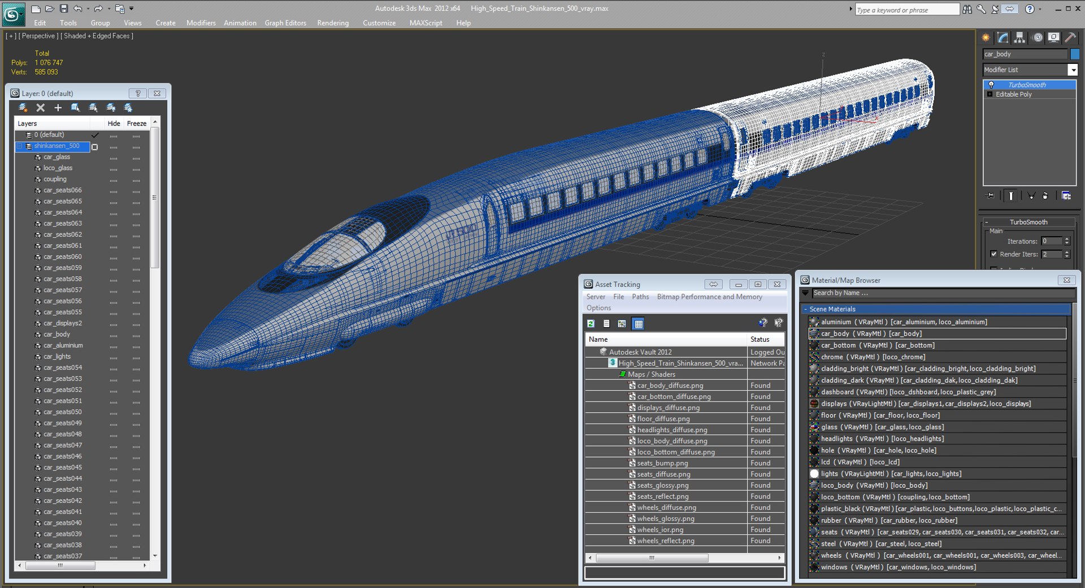Image resolution: width=1085 pixels, height=588 pixels.
Task: Open the Quick Access toolbar customize dropdown
Action: pos(132,8)
